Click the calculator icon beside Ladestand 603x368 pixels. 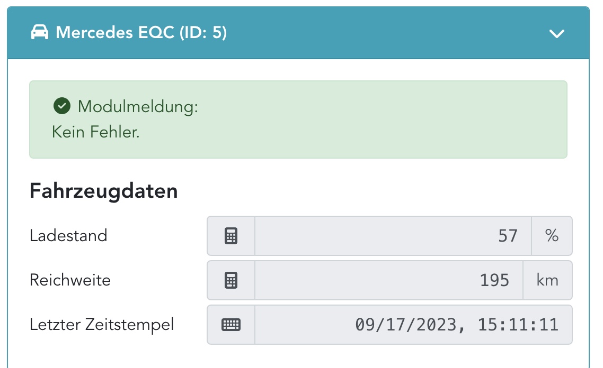pos(231,236)
